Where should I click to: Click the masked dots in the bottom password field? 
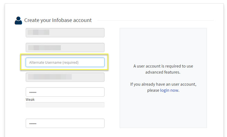tap(33, 124)
